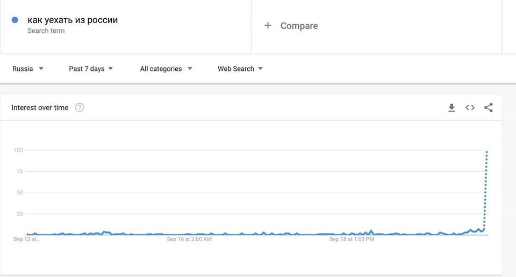Click the Sep 16 at 2:00 AM axis label
Screen dimensions: 516x277
189,239
